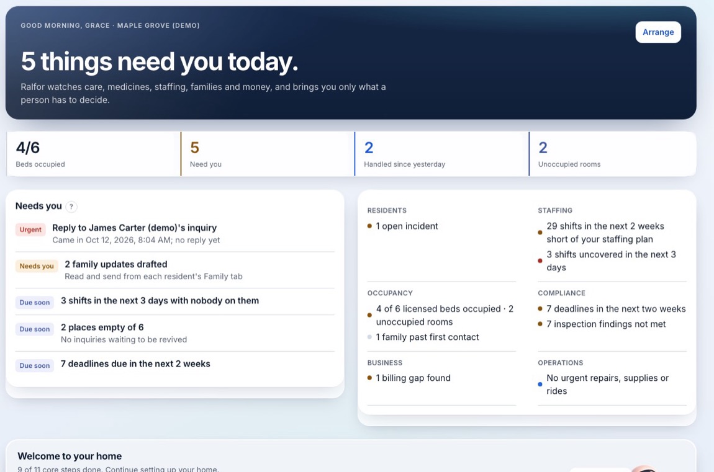Click the RESIDENTS section heading
The image size is (714, 472).
pyautogui.click(x=387, y=210)
